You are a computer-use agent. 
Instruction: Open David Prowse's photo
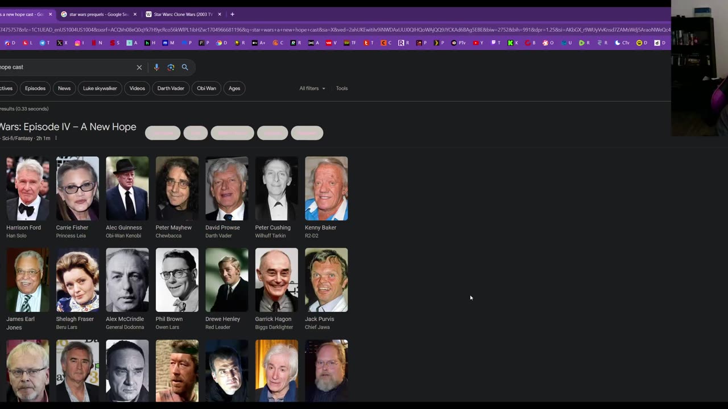[227, 189]
